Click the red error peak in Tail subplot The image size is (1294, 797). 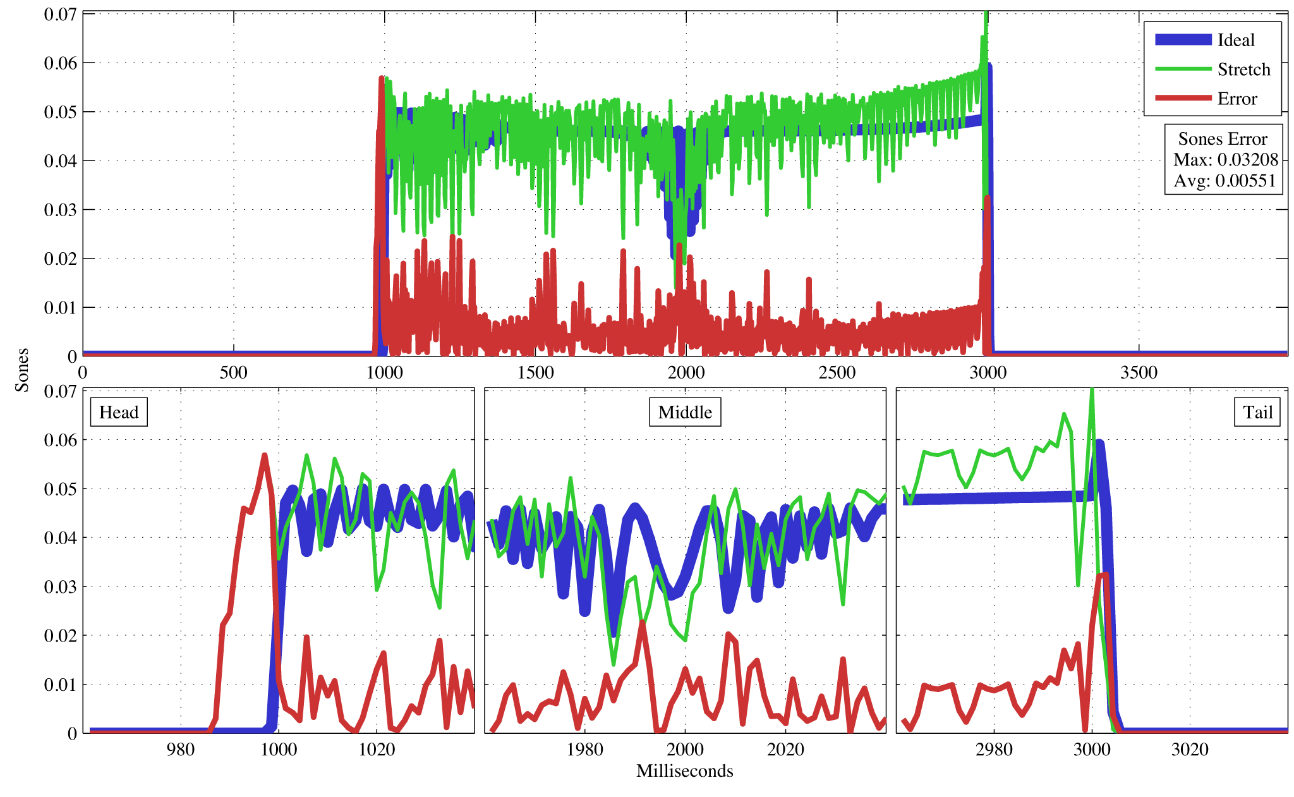(x=1103, y=575)
